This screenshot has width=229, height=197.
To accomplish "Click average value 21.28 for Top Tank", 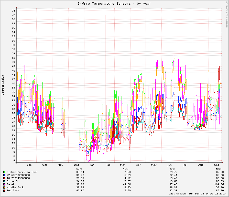I will coord(173,191).
